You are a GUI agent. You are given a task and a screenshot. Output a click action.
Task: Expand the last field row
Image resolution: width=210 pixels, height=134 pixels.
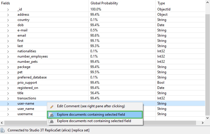(8, 46)
